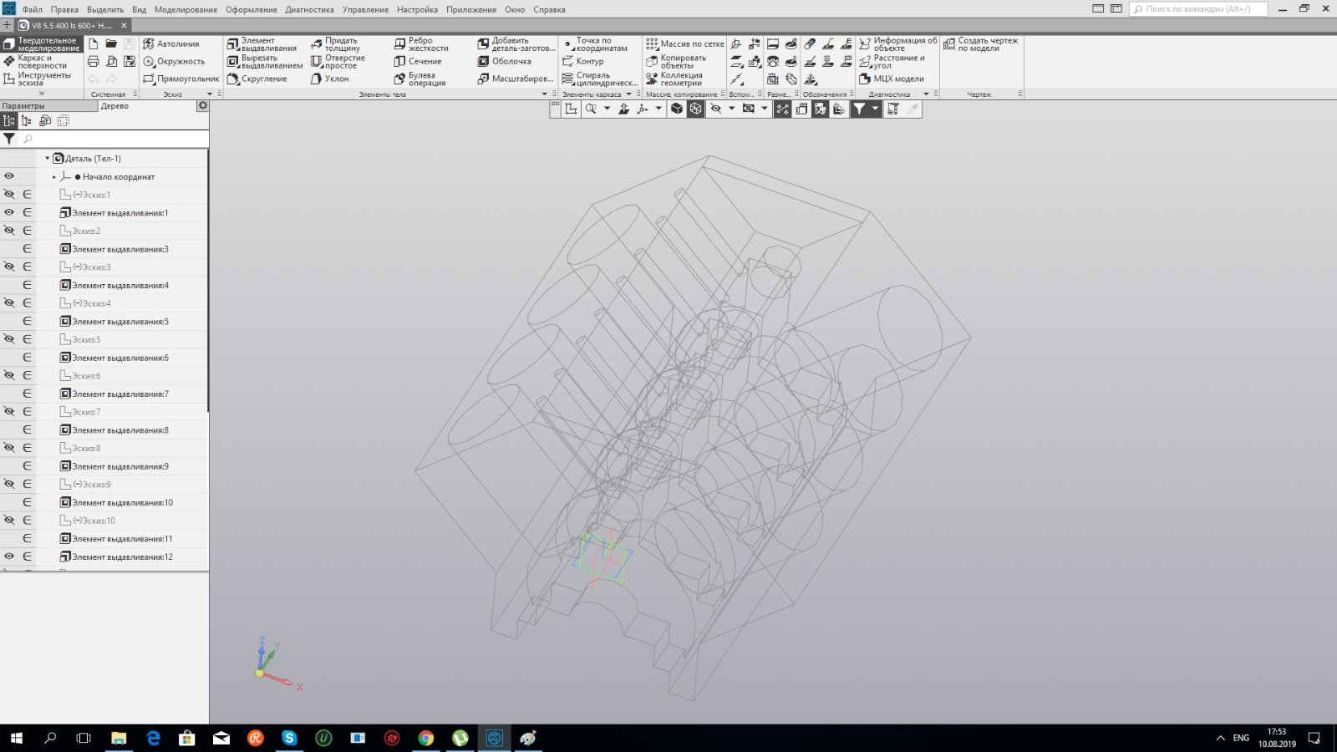Viewport: 1337px width, 752px height.
Task: Collapse the Деталь (Тел-1) root node
Action: [47, 159]
